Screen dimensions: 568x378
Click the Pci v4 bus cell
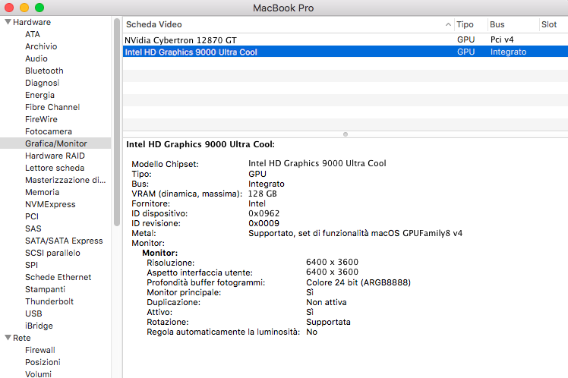(502, 39)
